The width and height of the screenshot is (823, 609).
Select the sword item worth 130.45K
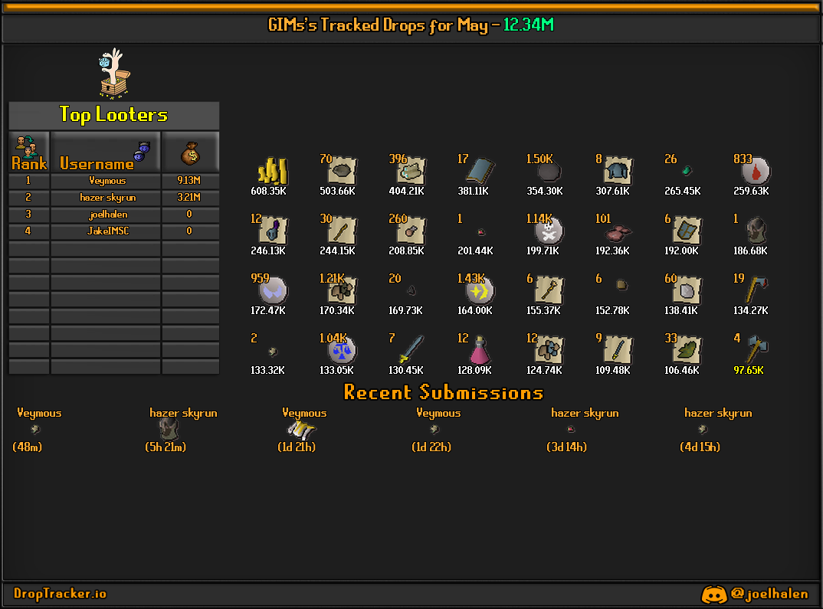click(x=411, y=350)
